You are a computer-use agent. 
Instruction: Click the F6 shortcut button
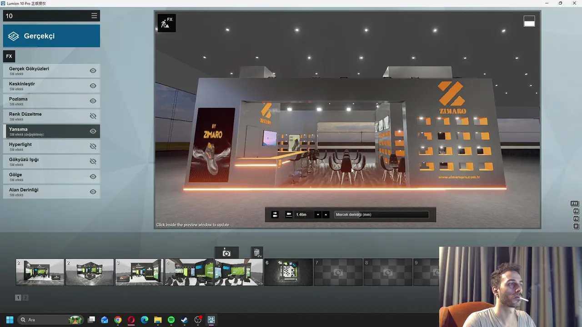[576, 218]
